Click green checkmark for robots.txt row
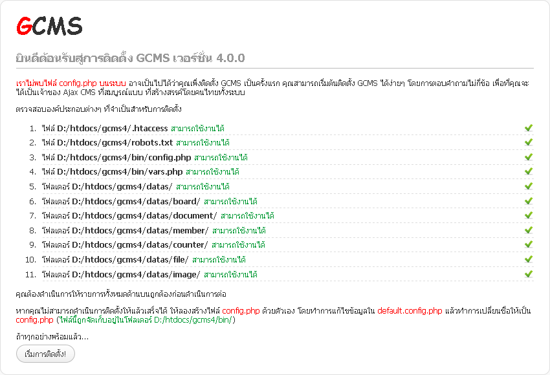 tap(529, 142)
